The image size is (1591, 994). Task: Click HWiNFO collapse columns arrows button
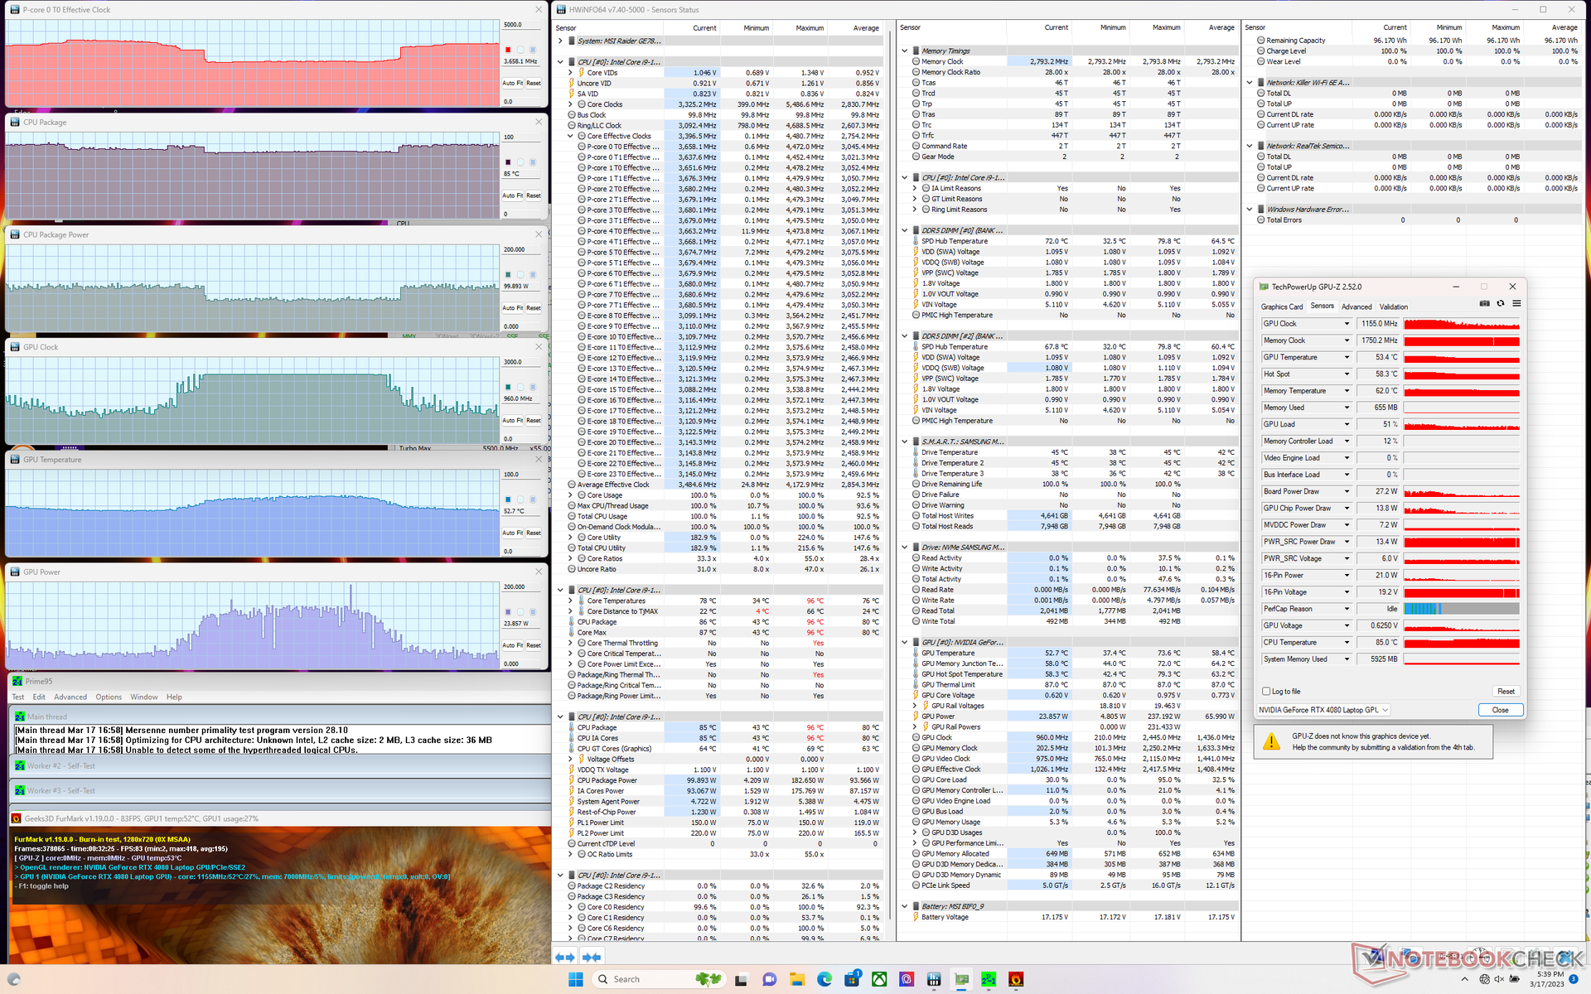pos(592,957)
